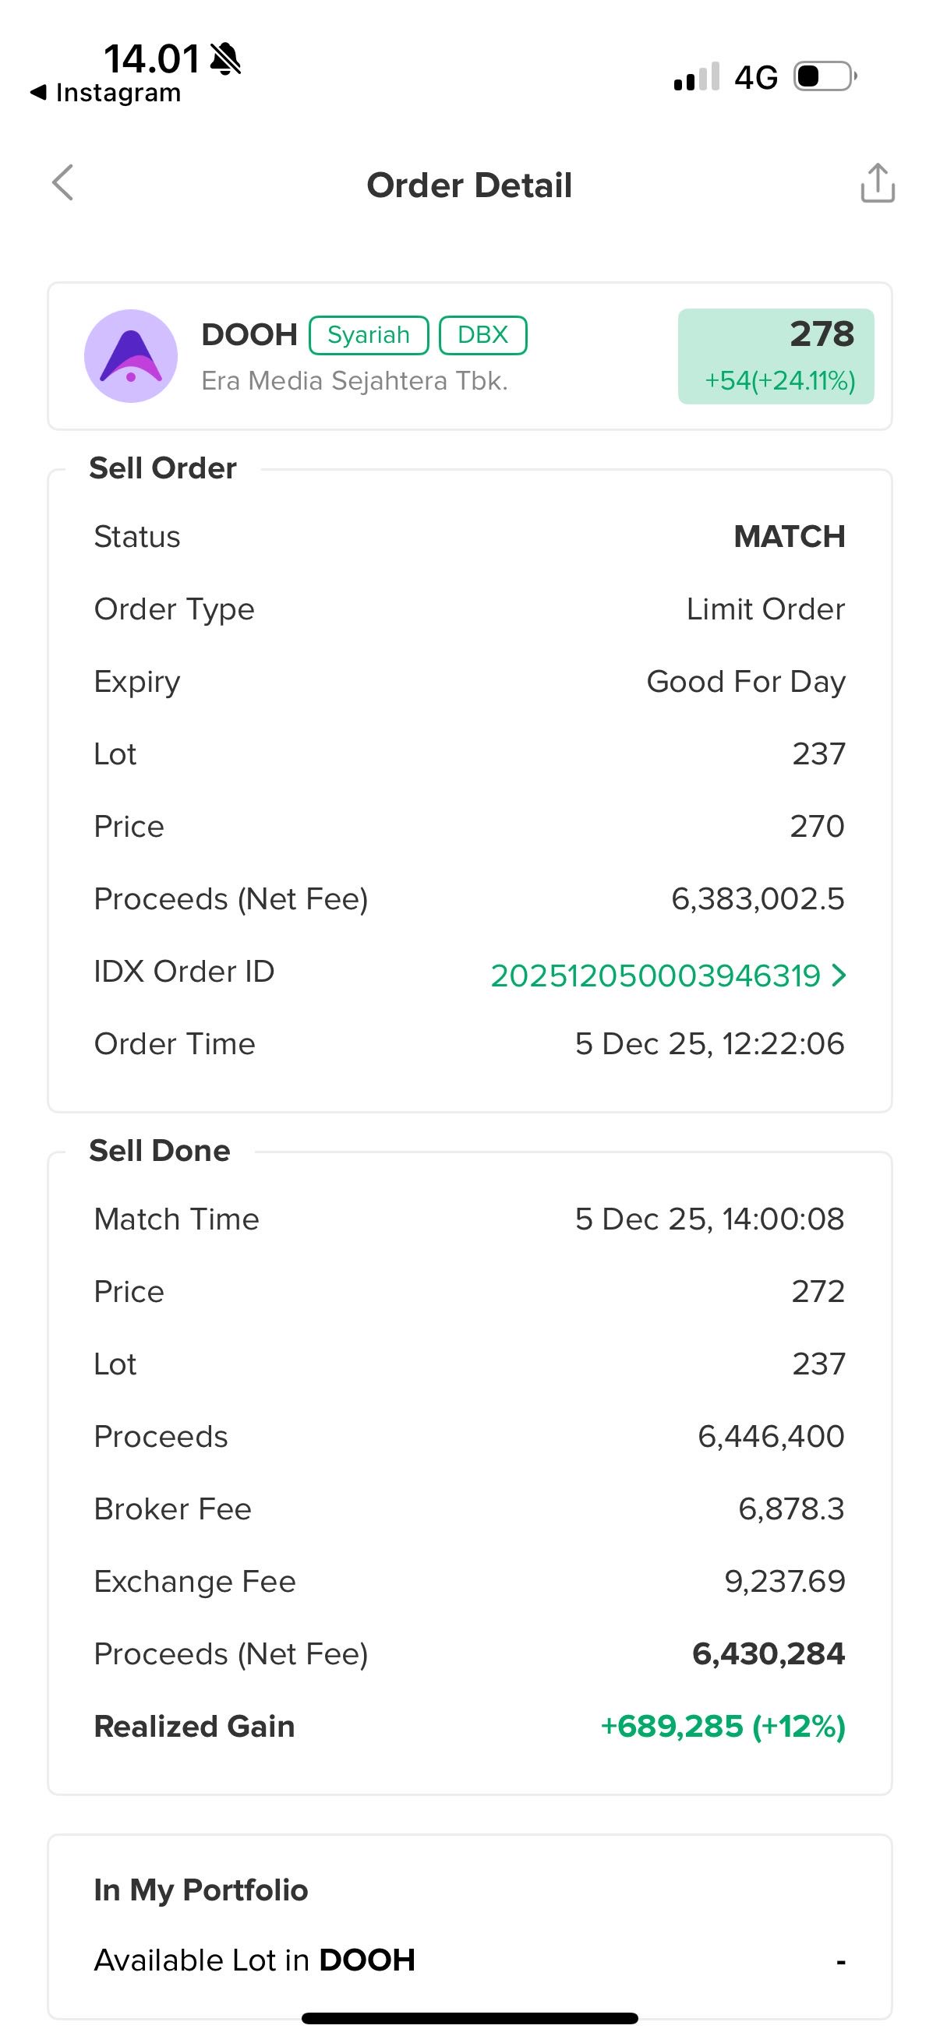Tap the MATCH status value

[790, 537]
